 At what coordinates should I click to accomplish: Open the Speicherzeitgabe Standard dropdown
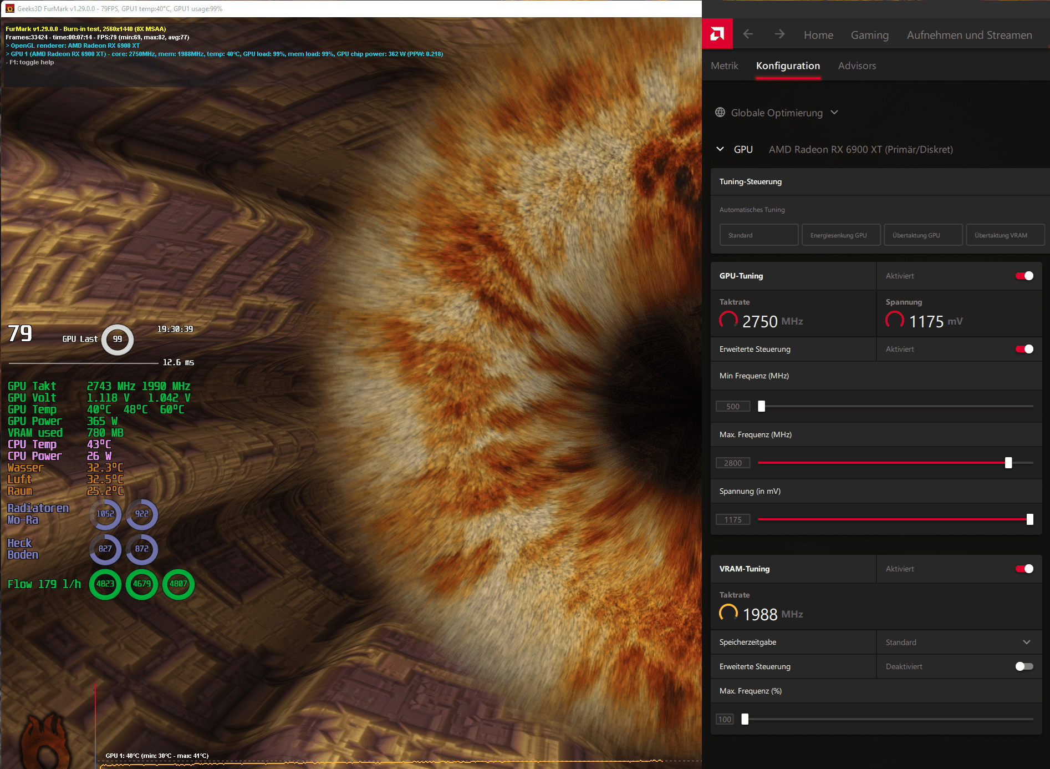959,642
